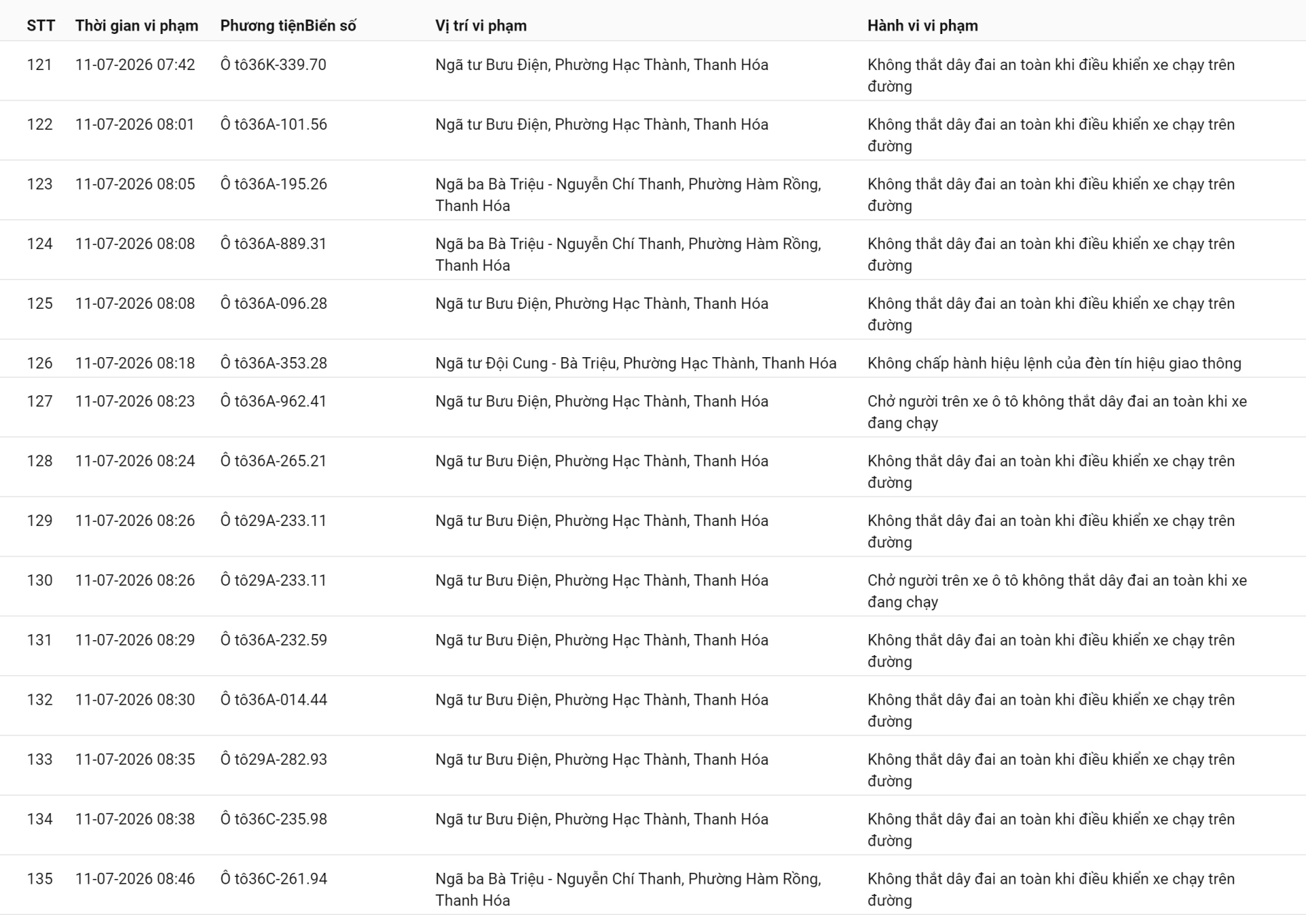Viewport: 1306px width, 915px height.
Task: Click the Vị trí vi phạm header
Action: tap(481, 26)
